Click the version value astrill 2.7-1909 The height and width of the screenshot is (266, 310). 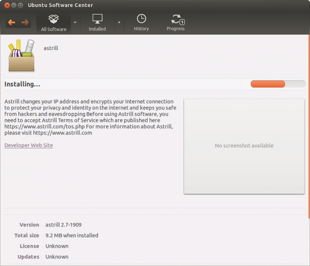[64, 225]
